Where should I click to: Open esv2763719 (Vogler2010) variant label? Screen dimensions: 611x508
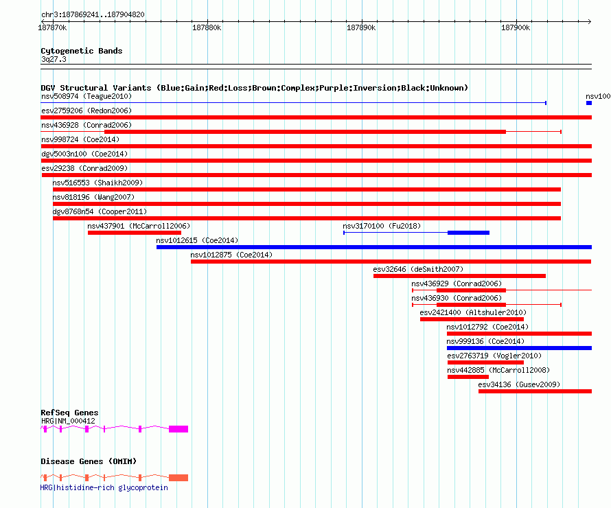pos(494,356)
